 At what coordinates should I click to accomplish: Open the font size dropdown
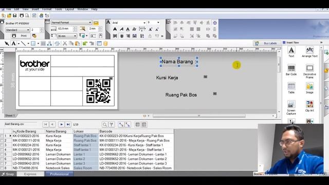158,23
